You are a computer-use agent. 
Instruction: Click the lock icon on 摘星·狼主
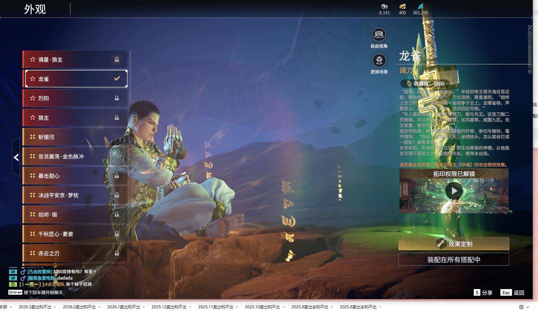click(x=117, y=59)
